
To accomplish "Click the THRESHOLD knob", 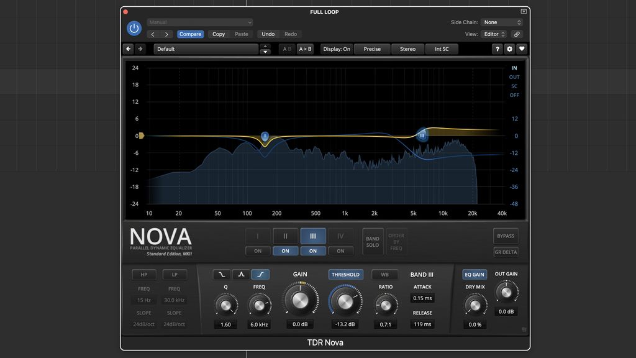I will pos(345,301).
